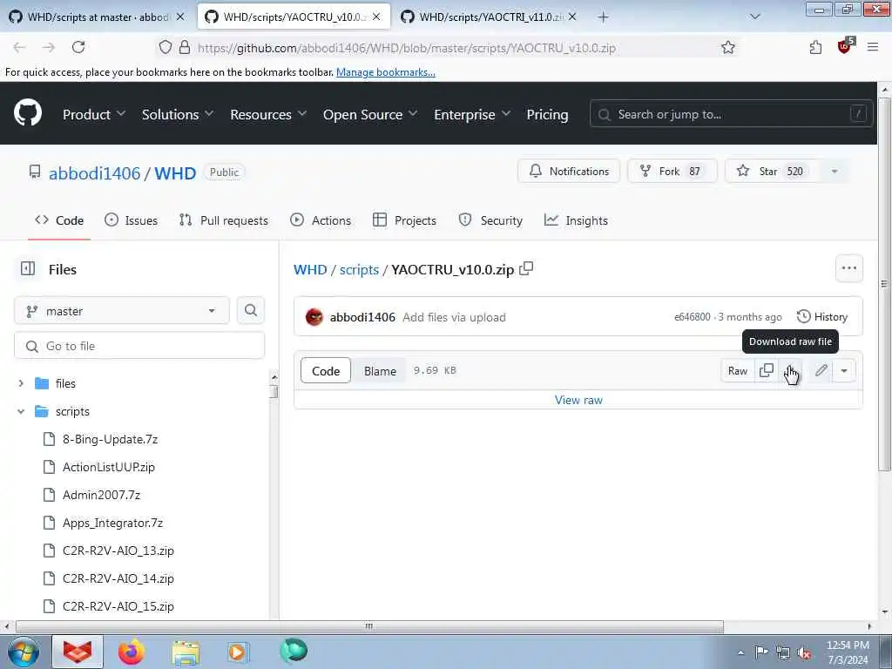The image size is (892, 669).
Task: Switch to the Blame view
Action: coord(380,371)
